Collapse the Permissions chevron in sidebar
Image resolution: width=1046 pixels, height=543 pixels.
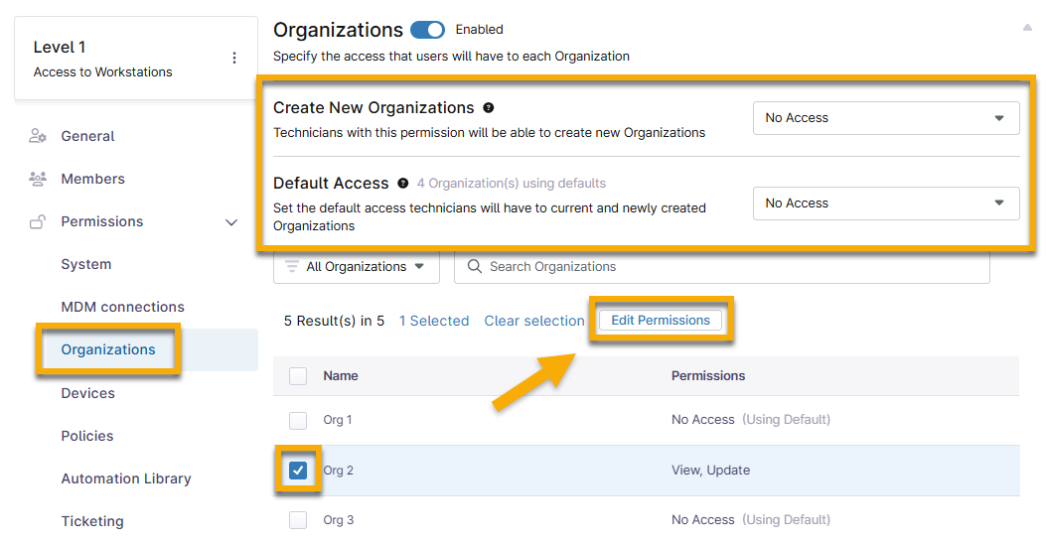click(x=232, y=222)
